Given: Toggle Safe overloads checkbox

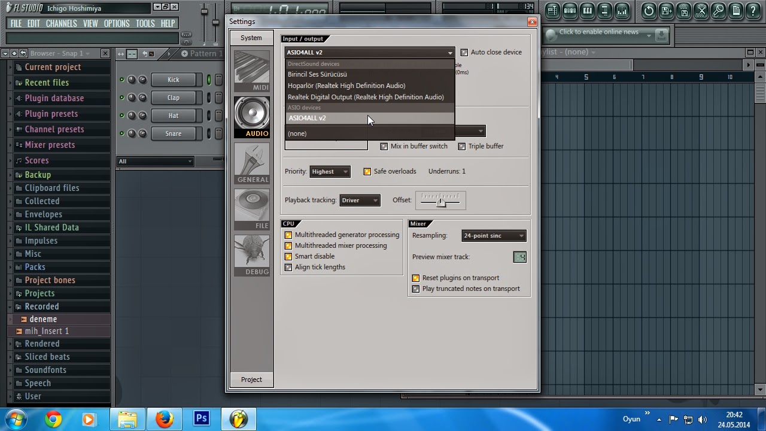Looking at the screenshot, I should point(367,172).
